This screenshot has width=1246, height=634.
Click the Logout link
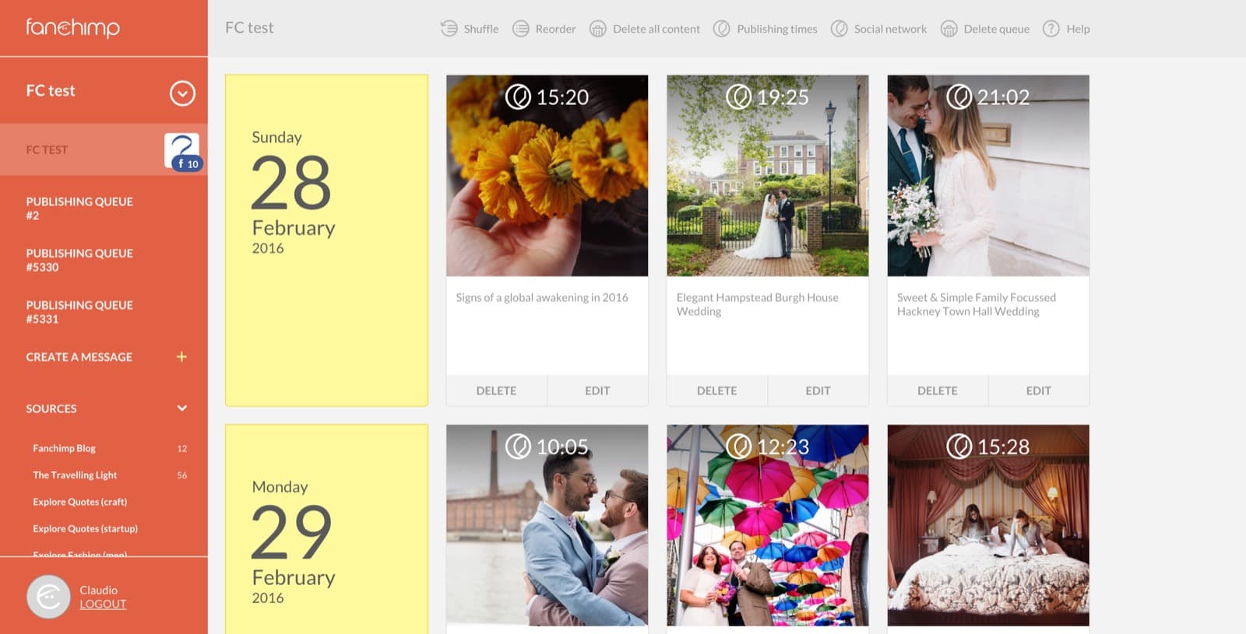[x=103, y=604]
